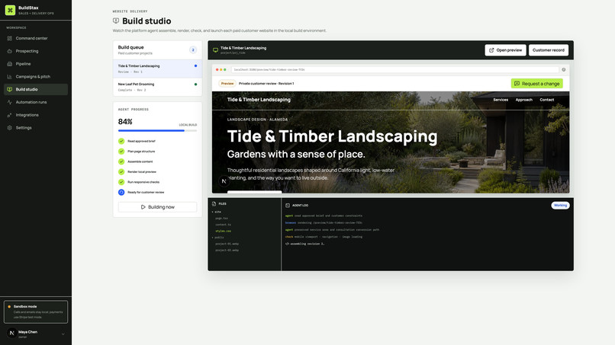615x345 pixels.
Task: Click the monitor icon in the preview header bar
Action: pos(215,50)
